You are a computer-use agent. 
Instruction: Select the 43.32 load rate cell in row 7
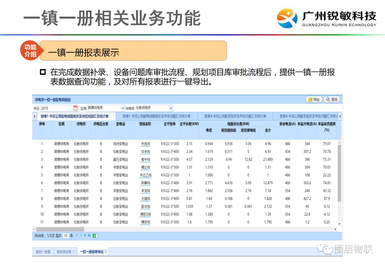point(327,191)
